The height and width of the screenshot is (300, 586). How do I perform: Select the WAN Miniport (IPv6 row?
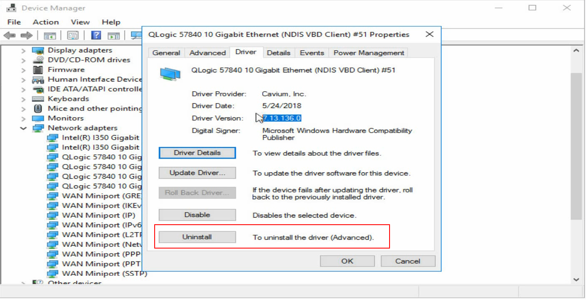click(x=94, y=225)
